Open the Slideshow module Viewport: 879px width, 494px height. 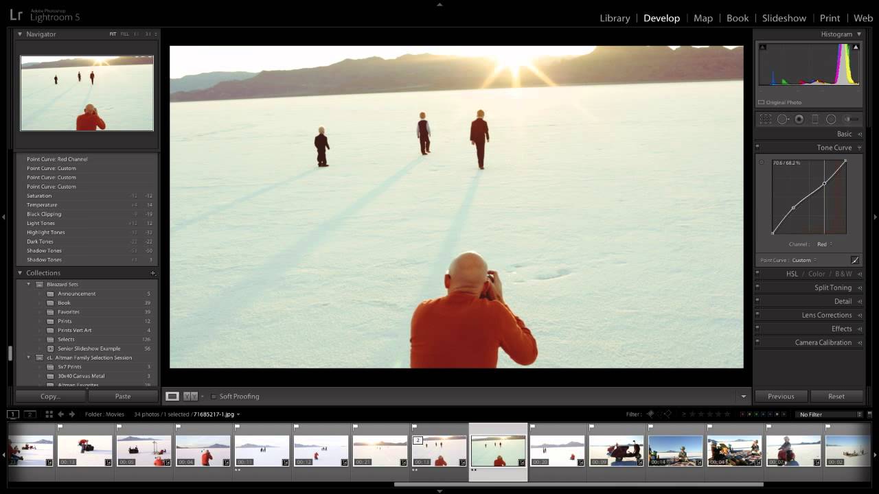coord(784,18)
